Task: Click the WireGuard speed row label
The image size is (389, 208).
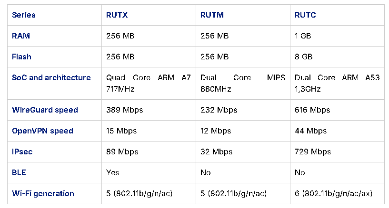Action: pyautogui.click(x=45, y=110)
